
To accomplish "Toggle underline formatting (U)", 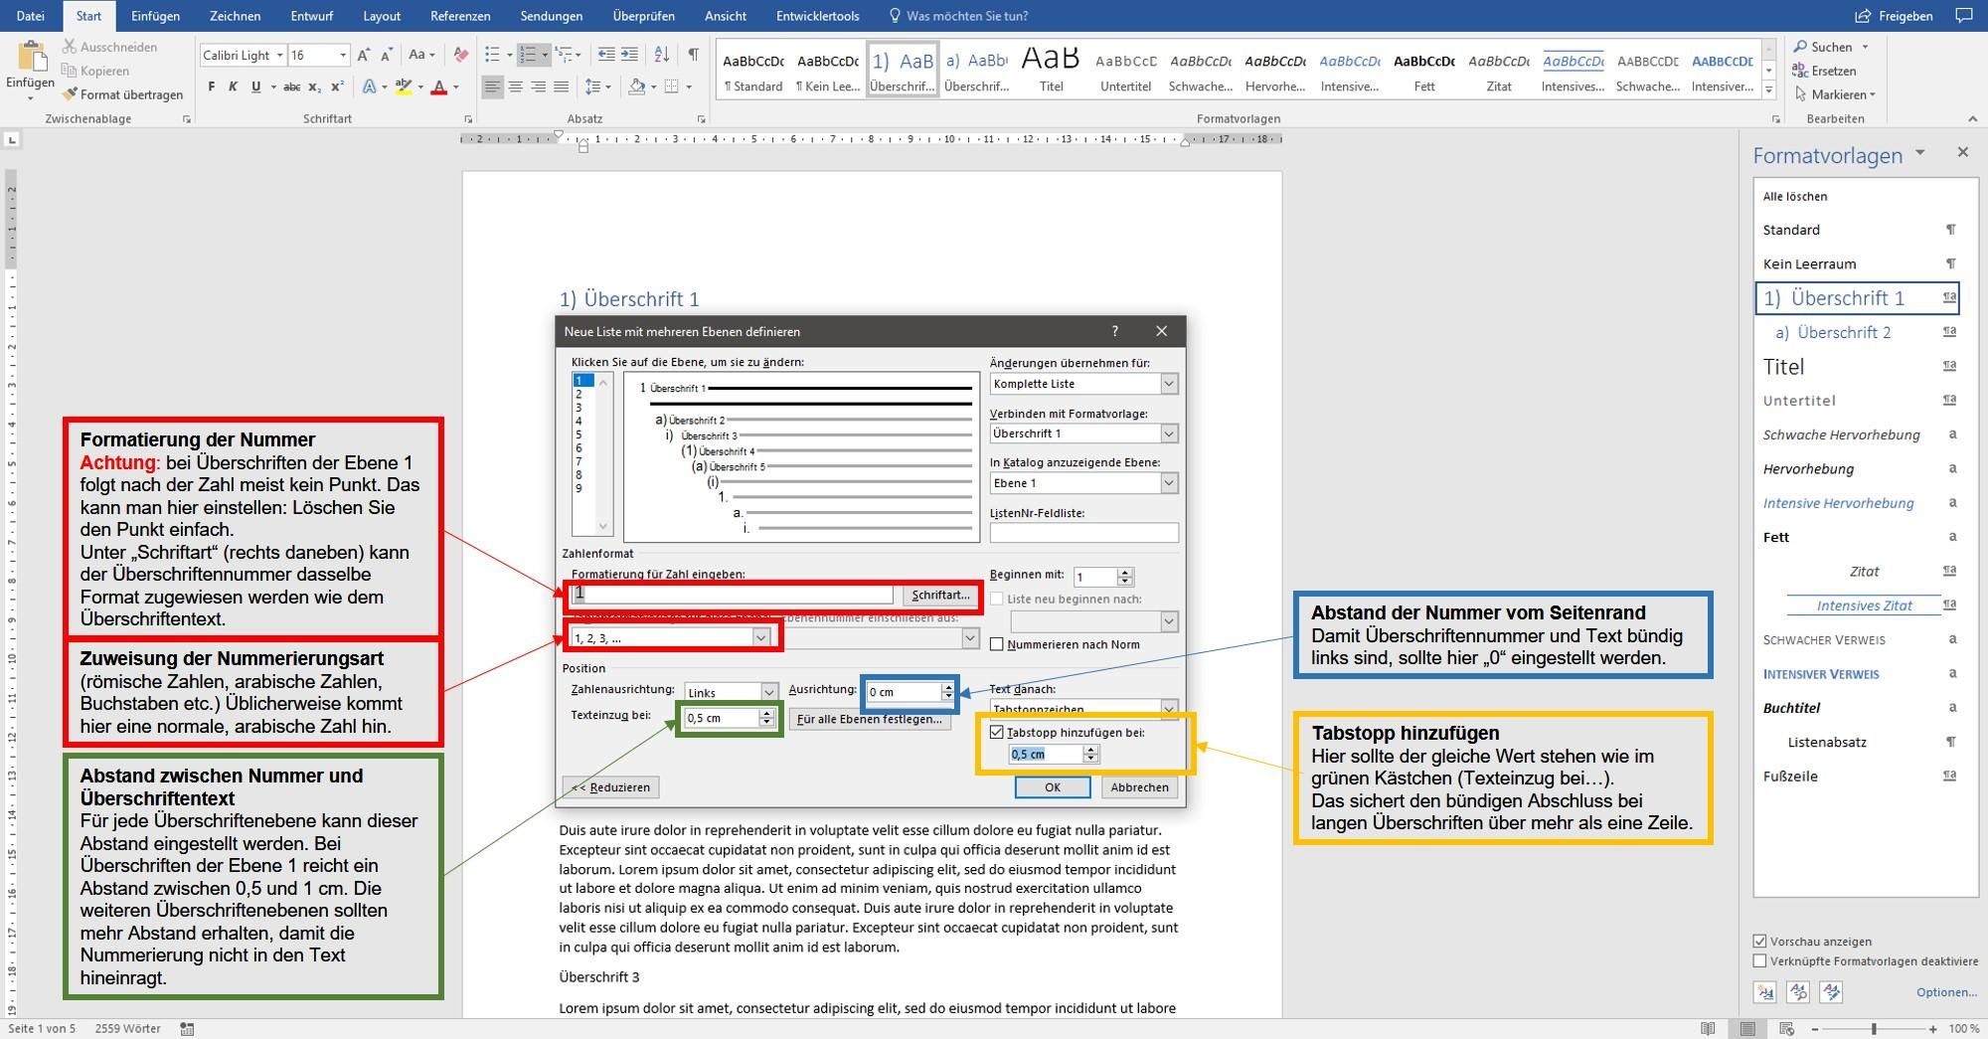I will coord(255,87).
